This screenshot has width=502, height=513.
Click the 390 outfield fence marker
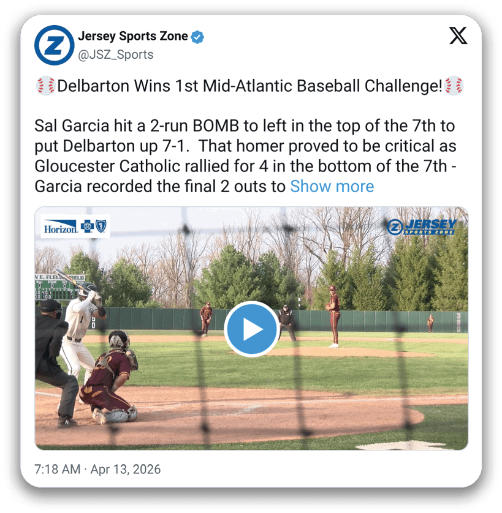coord(458,321)
